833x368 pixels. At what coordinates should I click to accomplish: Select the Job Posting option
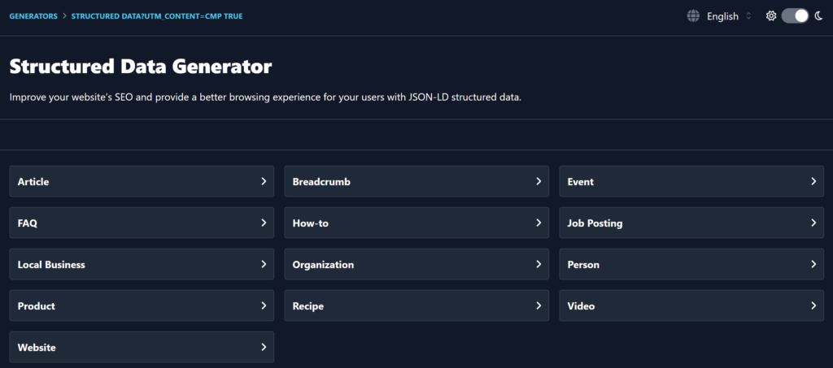tap(691, 223)
